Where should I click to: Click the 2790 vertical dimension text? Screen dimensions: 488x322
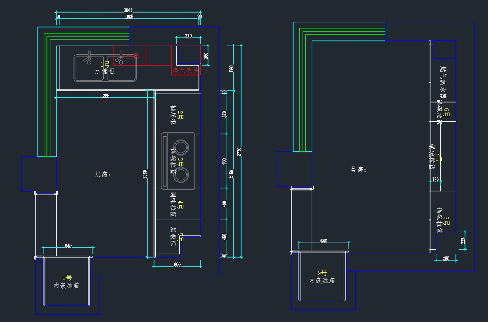click(x=239, y=151)
